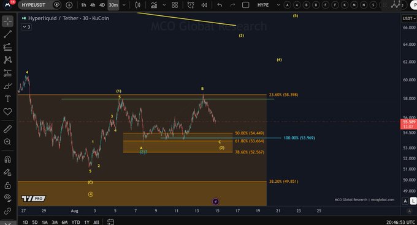The height and width of the screenshot is (225, 417).
Task: Click the purple lightning bolt on chart
Action: pyautogui.click(x=216, y=202)
